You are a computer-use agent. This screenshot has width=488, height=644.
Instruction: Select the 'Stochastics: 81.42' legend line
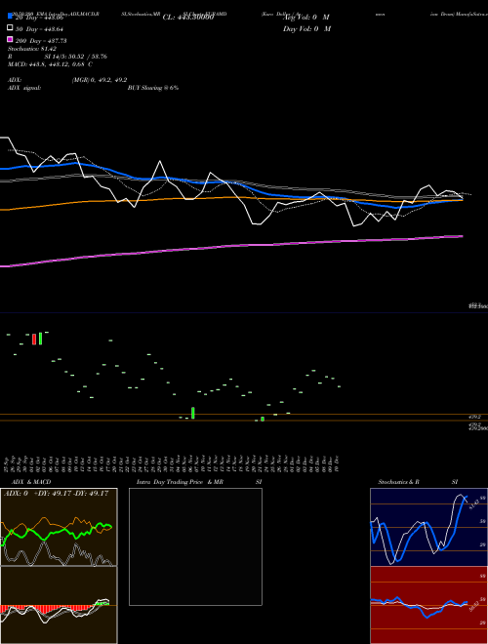click(x=32, y=49)
